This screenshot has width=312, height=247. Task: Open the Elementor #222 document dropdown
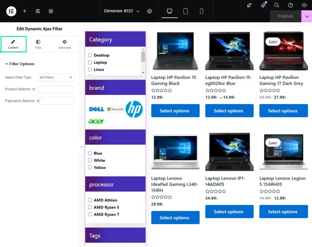click(122, 11)
